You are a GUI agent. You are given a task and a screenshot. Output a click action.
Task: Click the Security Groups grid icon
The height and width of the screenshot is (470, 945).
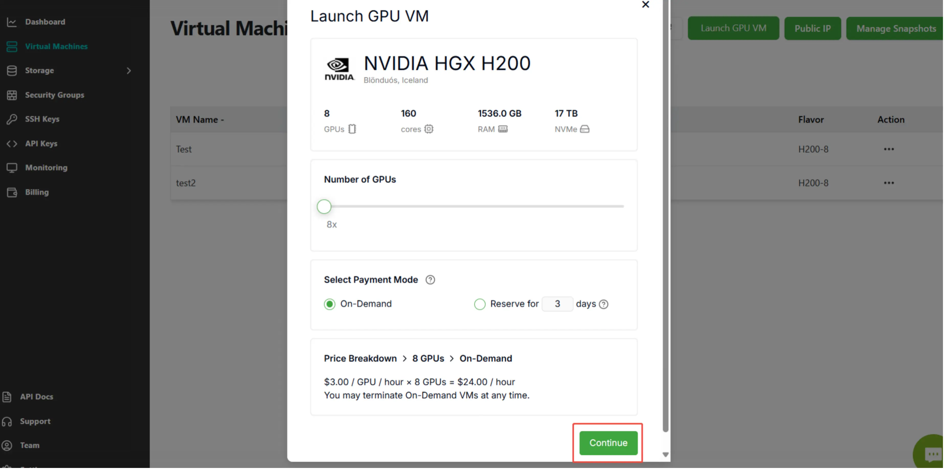pyautogui.click(x=12, y=95)
